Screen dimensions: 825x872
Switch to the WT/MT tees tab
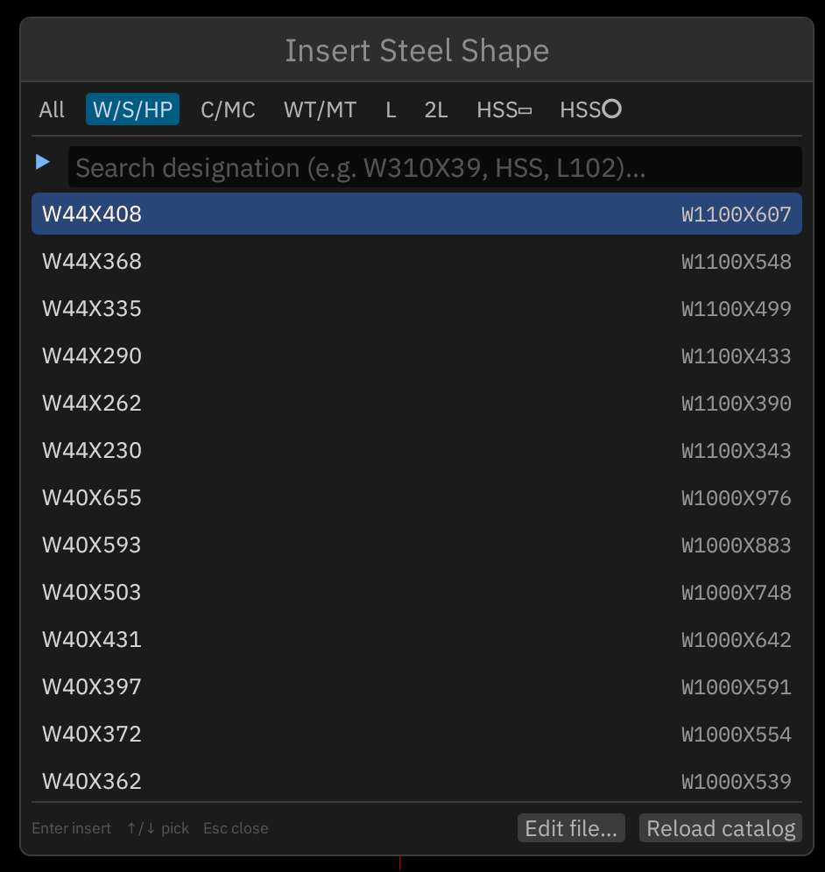[320, 109]
